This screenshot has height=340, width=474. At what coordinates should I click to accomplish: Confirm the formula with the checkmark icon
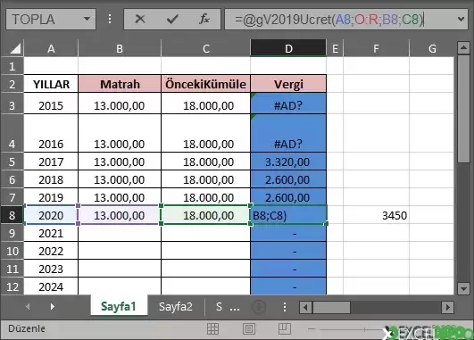click(x=172, y=20)
